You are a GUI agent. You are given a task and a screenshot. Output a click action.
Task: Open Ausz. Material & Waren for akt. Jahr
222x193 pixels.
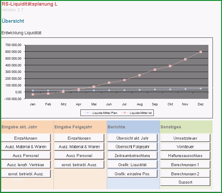point(26,147)
